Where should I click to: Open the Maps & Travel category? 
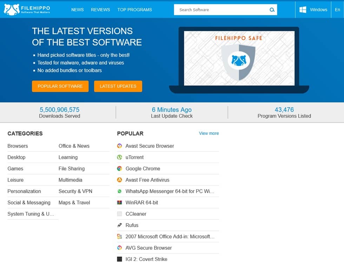[x=74, y=203]
